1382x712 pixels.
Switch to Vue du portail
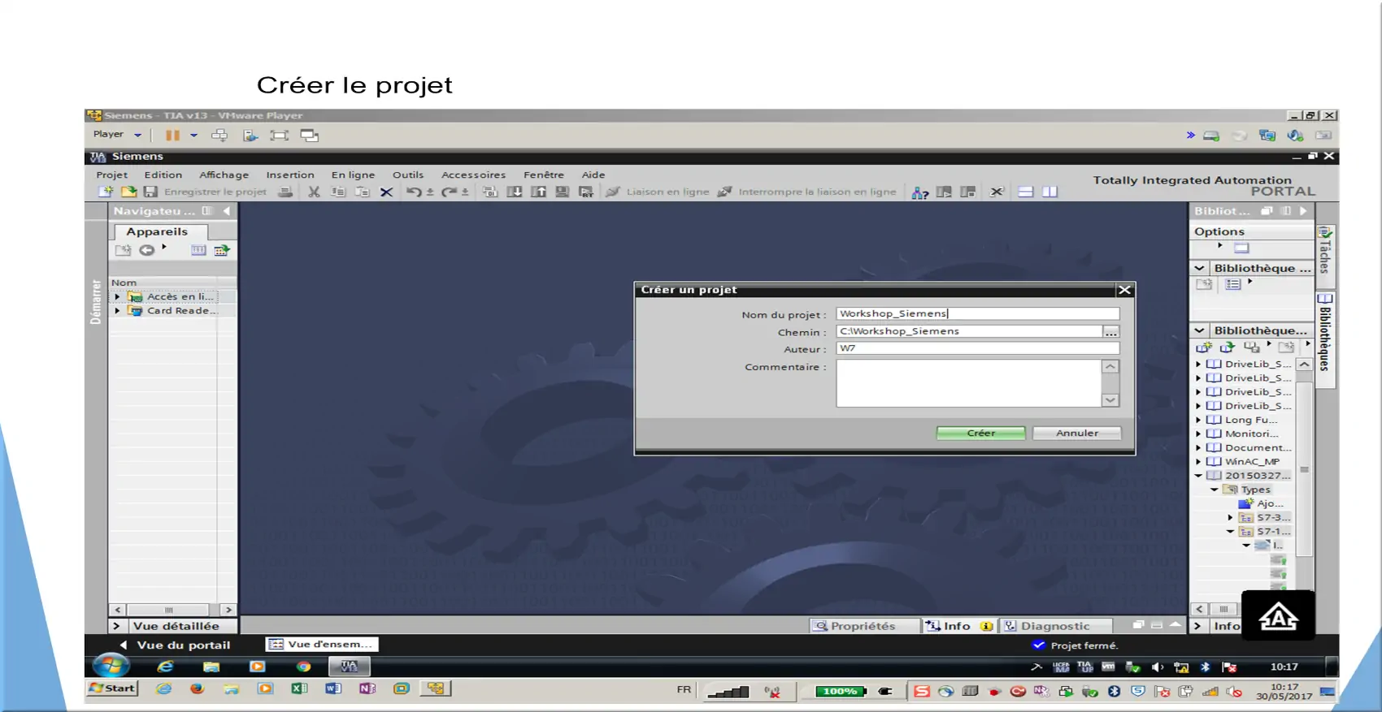point(175,645)
